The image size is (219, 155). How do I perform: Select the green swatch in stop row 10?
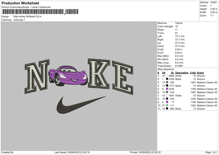coord(167,105)
